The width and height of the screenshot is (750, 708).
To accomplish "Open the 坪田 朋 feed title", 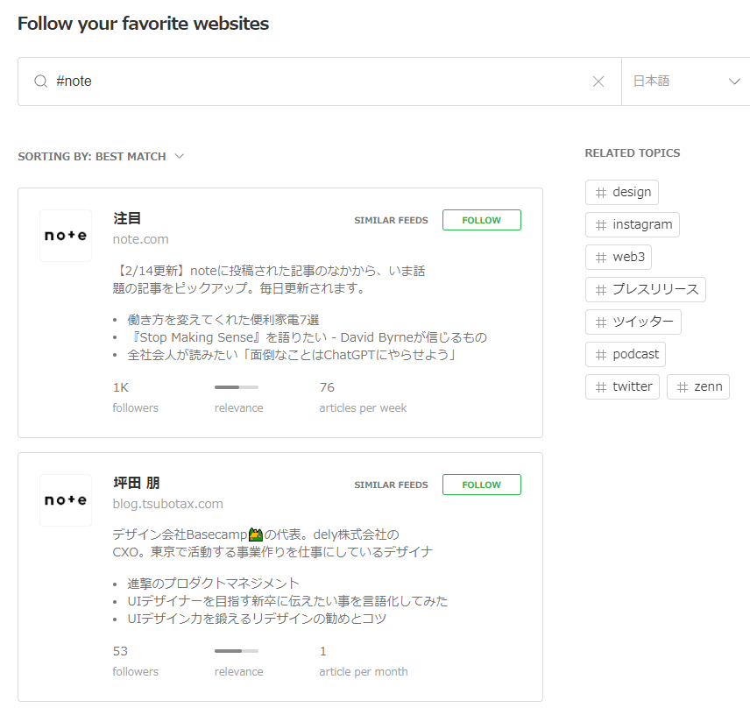I will pos(137,483).
